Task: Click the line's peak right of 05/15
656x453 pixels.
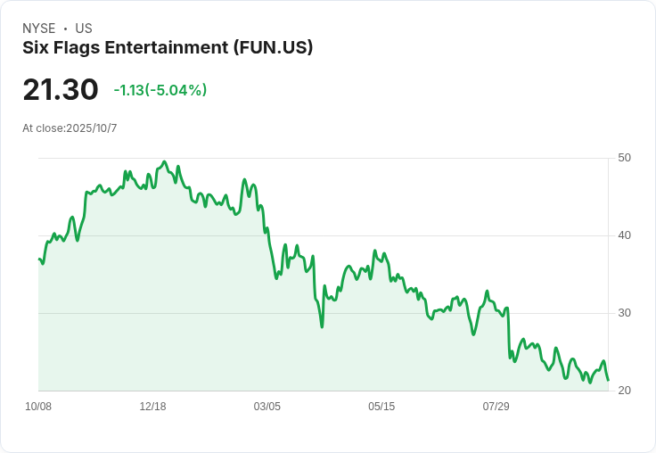Action: coord(375,251)
